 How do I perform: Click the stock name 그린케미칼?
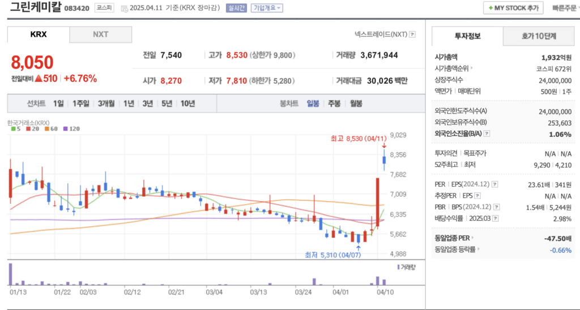pos(36,7)
